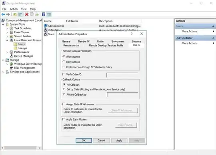The height and width of the screenshot is (155, 216).
Task: Collapse System Tools tree node
Action: click(3, 24)
